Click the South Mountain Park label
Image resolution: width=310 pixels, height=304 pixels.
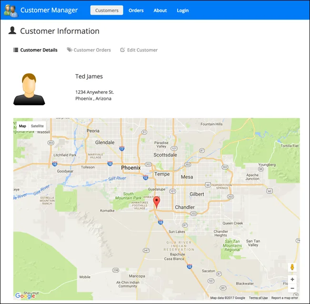click(x=128, y=196)
